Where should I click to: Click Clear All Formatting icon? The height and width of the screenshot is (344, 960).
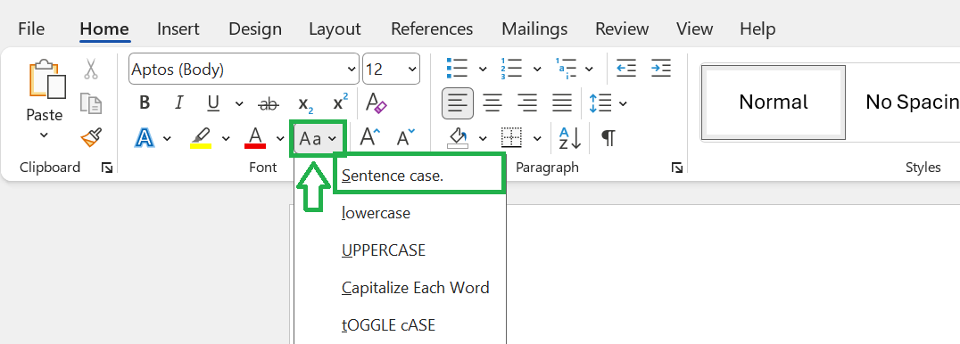coord(376,102)
